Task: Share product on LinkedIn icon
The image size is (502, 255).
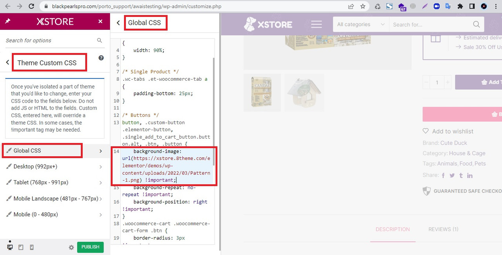Action: 470,175
